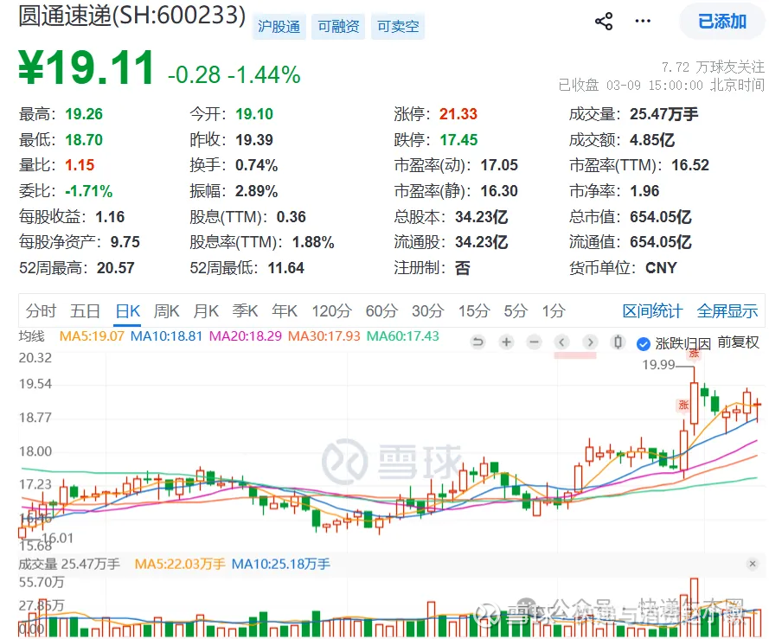Click the 涨停 value 21.33
Viewport: 769px width, 639px height.
[x=458, y=114]
